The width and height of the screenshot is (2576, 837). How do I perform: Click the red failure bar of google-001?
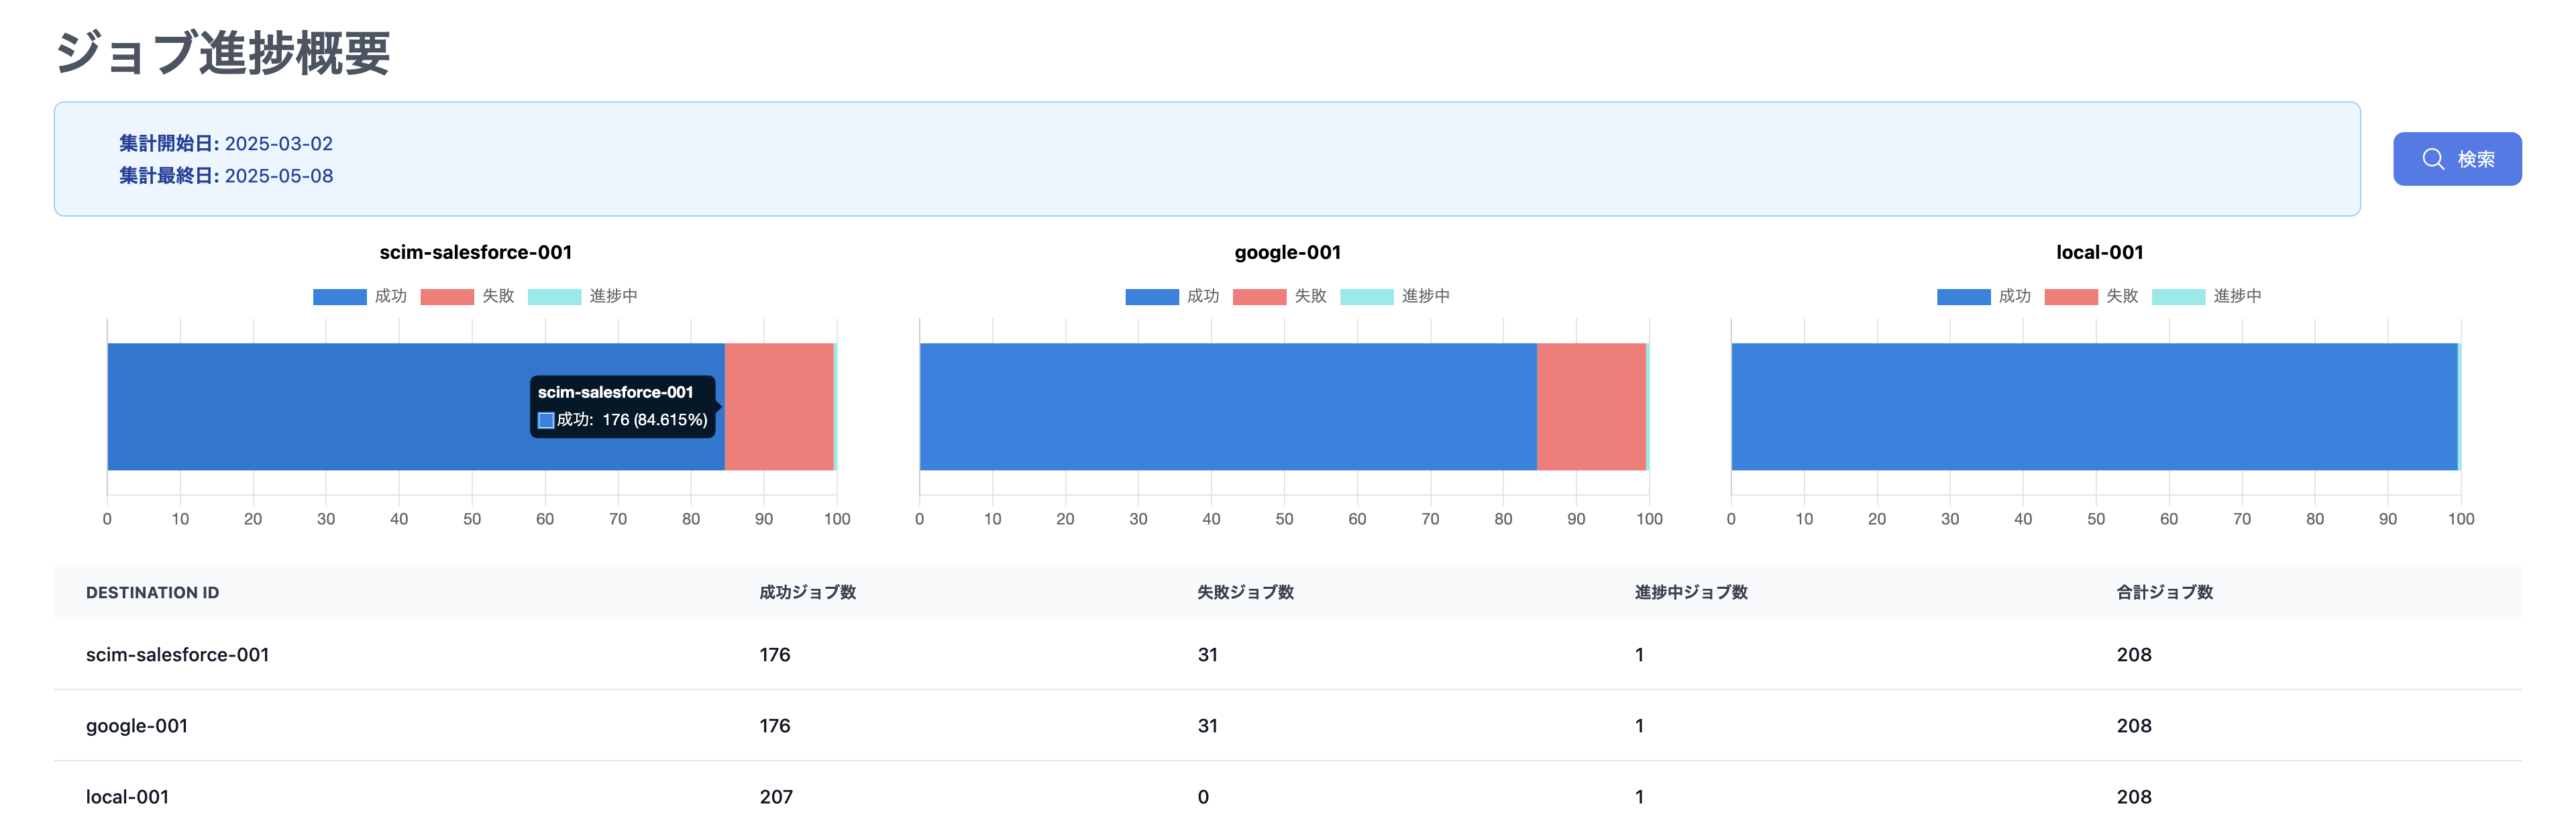tap(1591, 407)
